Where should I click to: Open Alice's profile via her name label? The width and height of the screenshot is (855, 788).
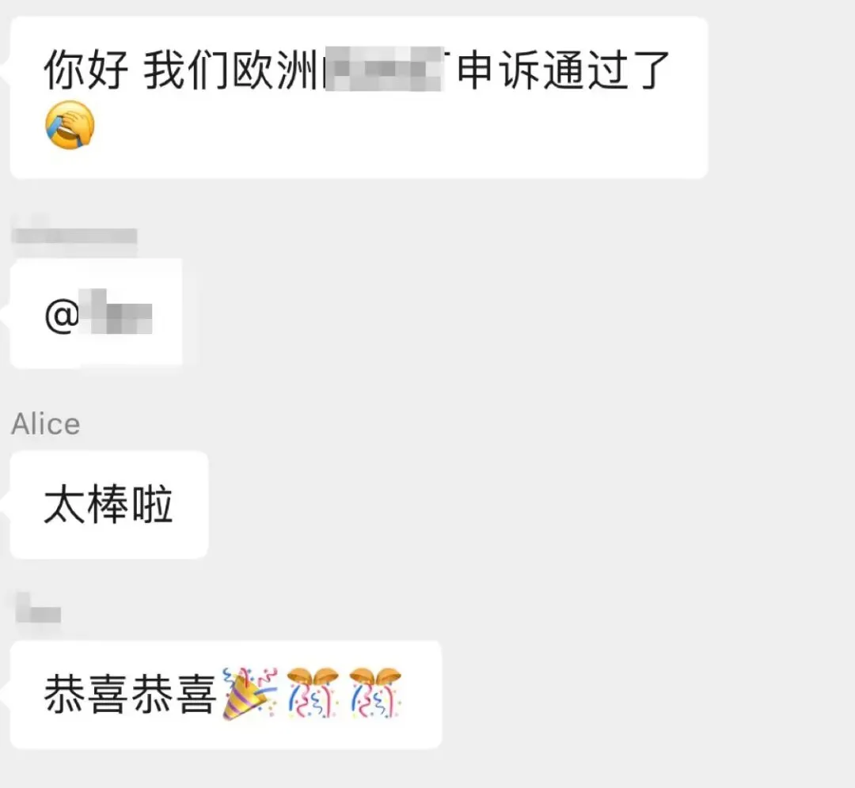click(46, 424)
